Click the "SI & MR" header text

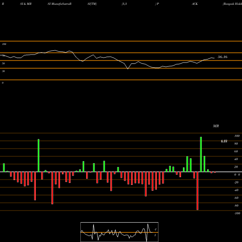[x=26, y=4]
